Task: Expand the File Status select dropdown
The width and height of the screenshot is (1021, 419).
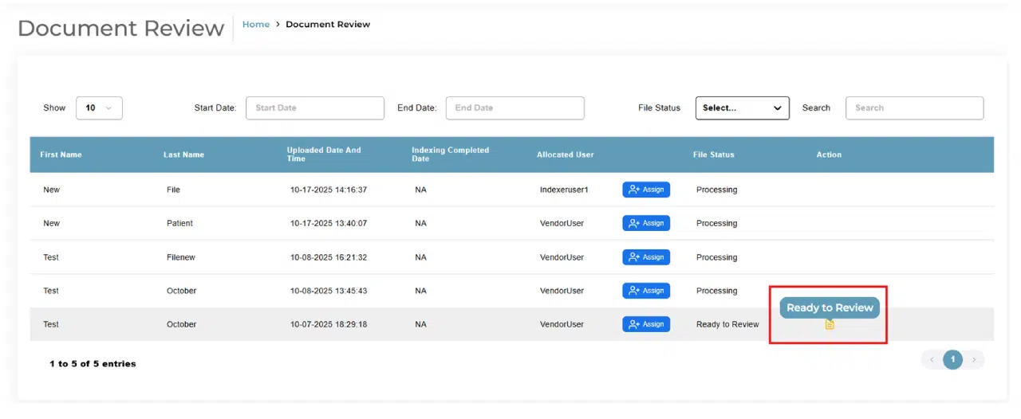Action: (742, 108)
